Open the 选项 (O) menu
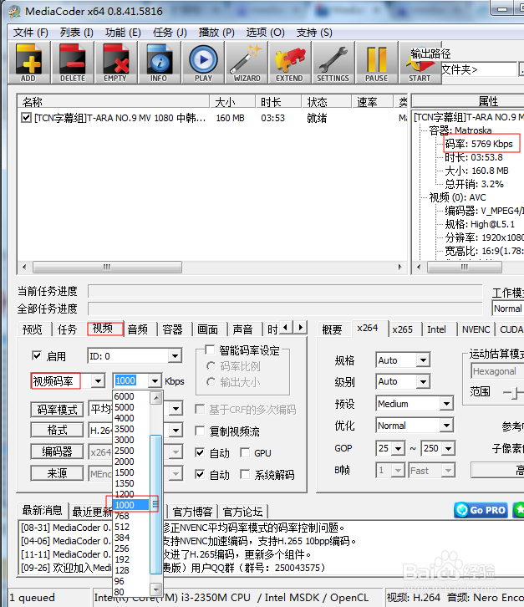Screen dimensions: 524x607 tap(265, 33)
